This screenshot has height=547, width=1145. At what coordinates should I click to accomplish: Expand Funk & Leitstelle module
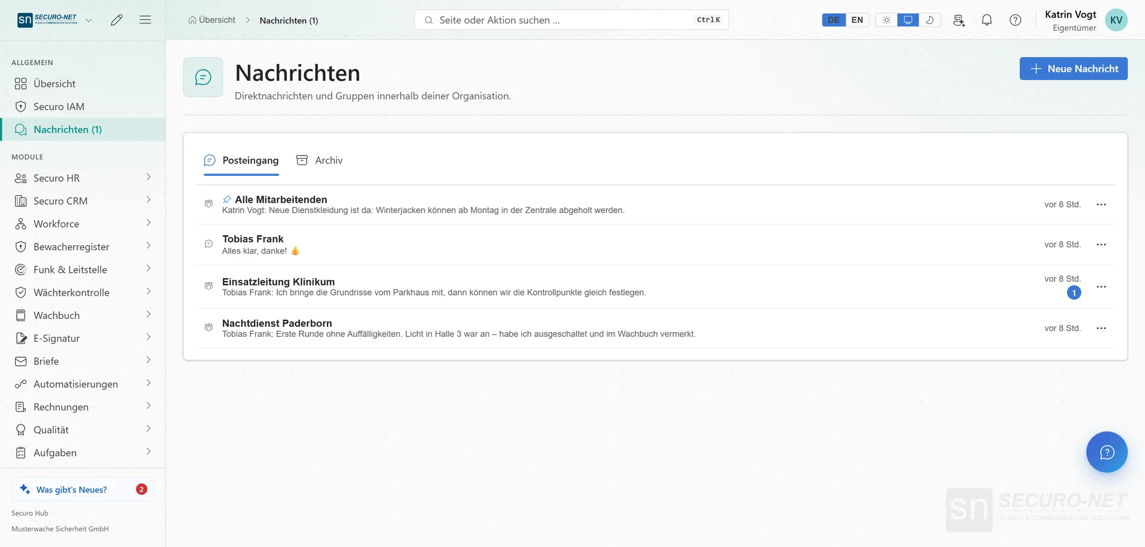pos(149,269)
